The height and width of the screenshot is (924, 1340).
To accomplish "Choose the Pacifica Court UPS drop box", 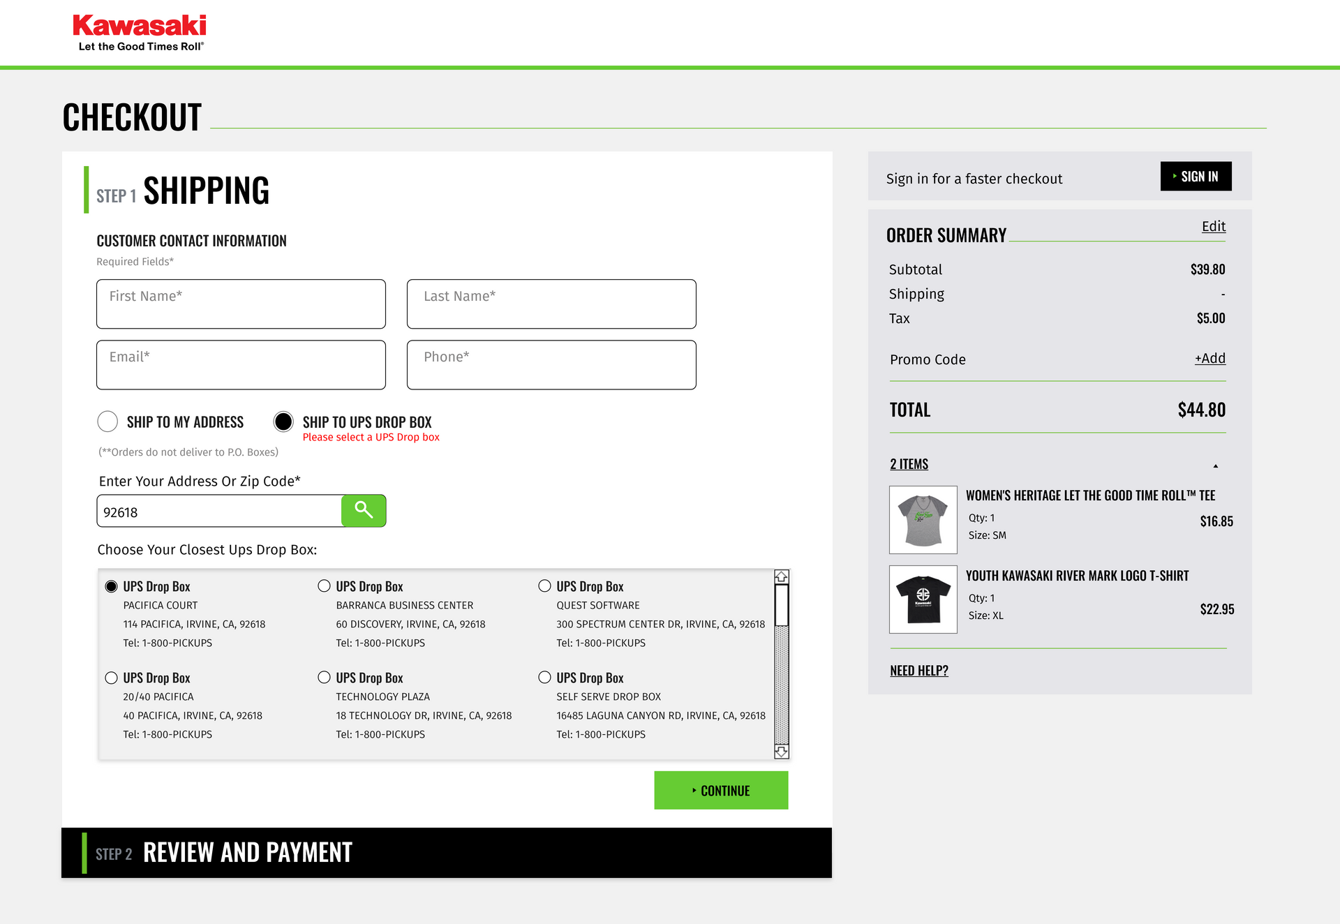I will (x=112, y=586).
